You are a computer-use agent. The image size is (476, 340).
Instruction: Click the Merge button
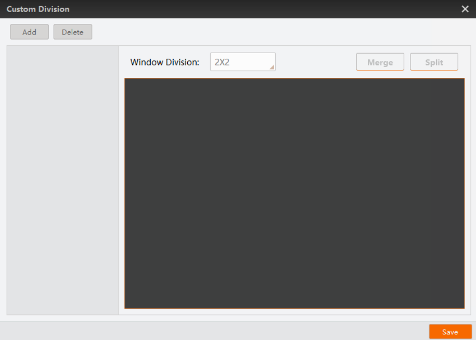[x=380, y=62]
